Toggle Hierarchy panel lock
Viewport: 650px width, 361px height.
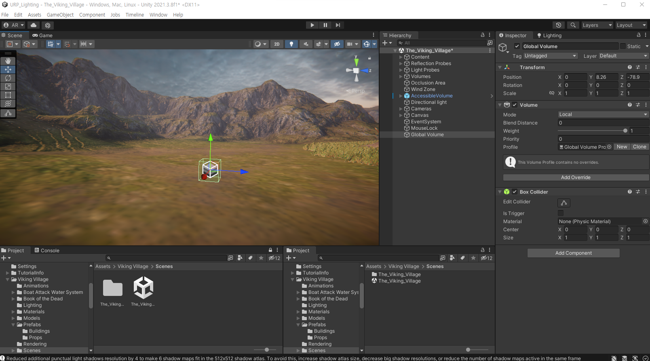click(482, 35)
